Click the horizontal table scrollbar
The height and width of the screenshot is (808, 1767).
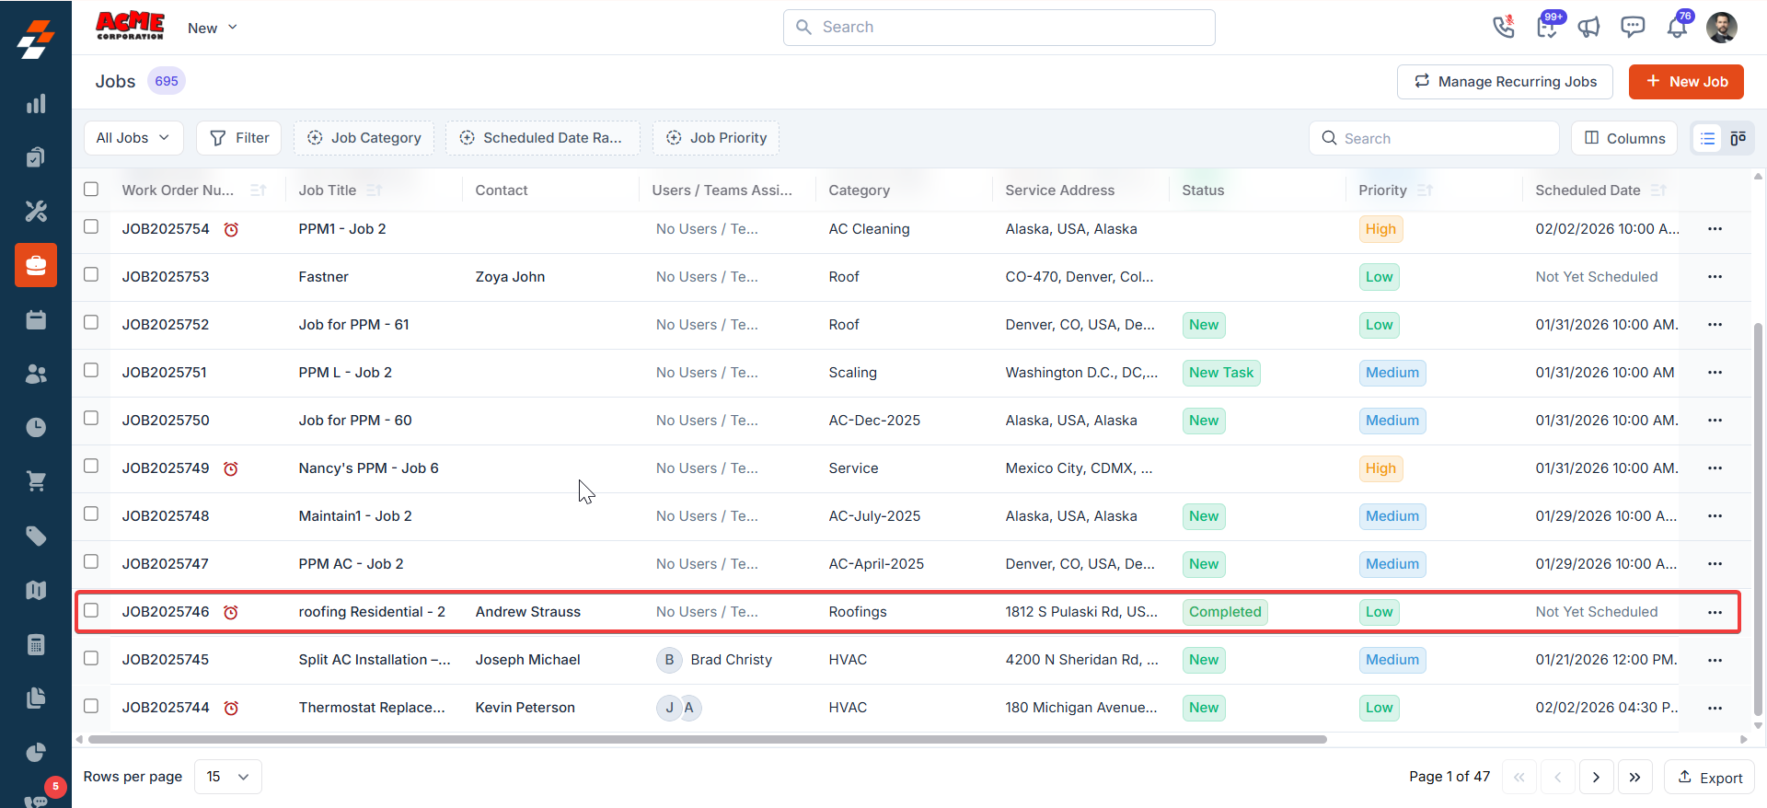pyautogui.click(x=707, y=739)
